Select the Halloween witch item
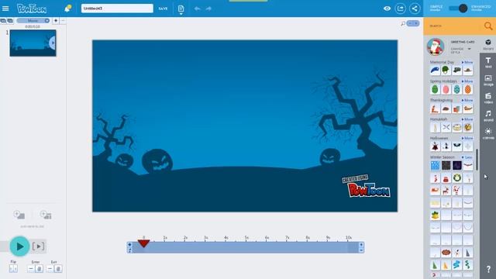Image resolution: width=496 pixels, height=279 pixels. coord(446,146)
